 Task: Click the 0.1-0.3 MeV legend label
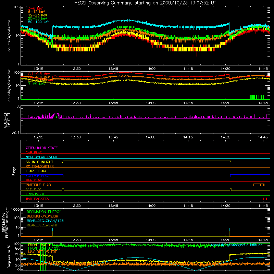pos(39,74)
